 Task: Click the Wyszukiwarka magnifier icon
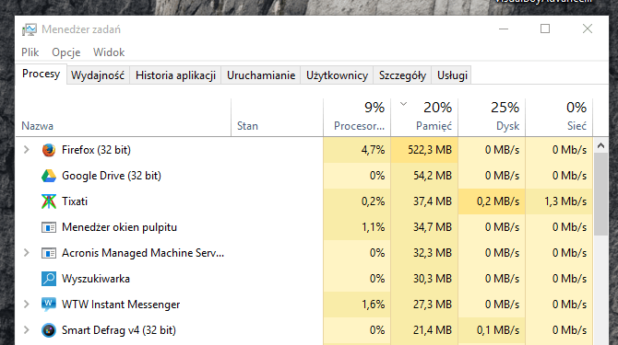(49, 279)
